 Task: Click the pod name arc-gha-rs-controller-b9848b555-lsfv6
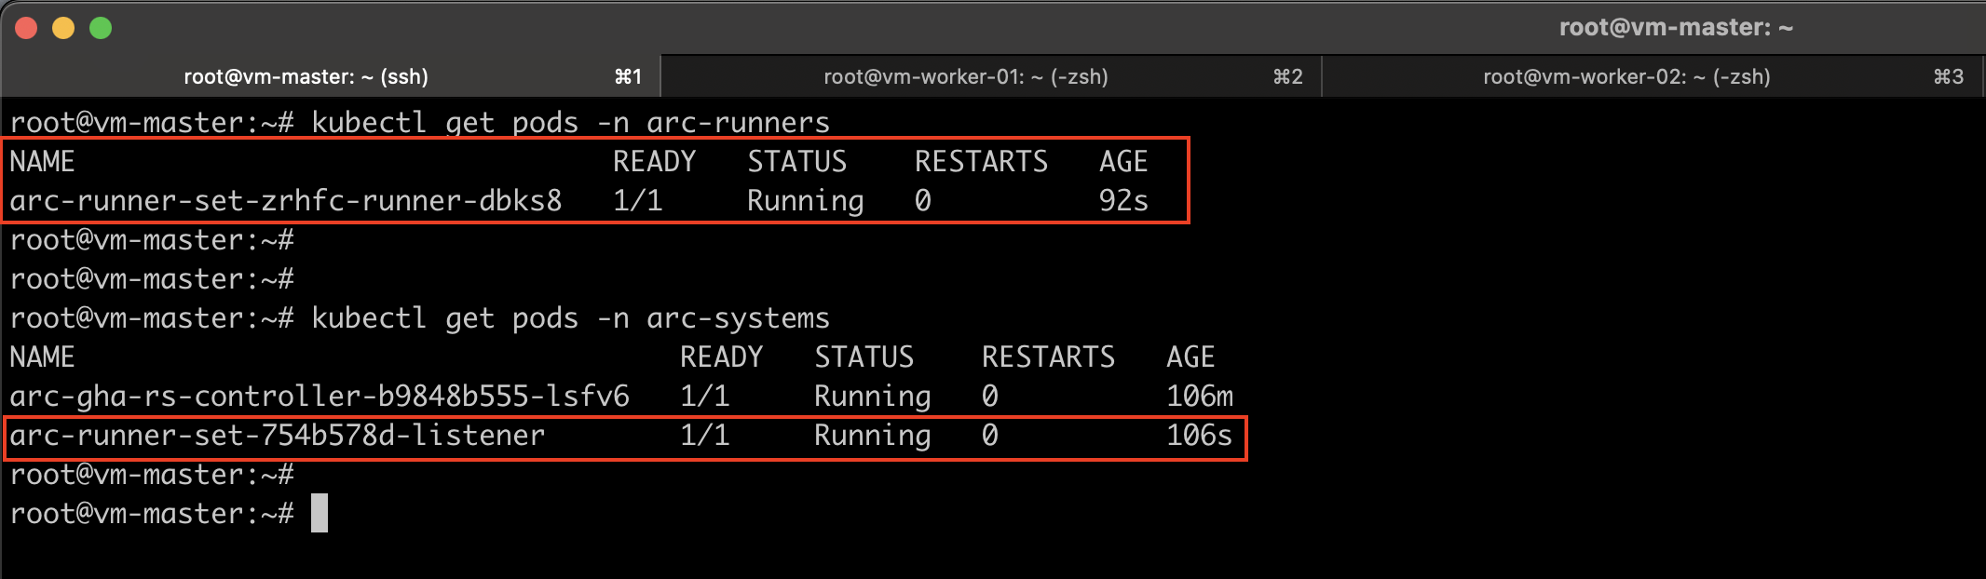tap(320, 397)
